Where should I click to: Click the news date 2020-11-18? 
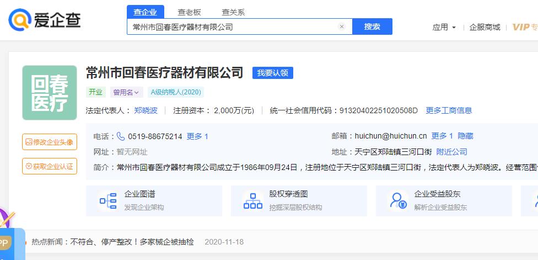tap(224, 242)
